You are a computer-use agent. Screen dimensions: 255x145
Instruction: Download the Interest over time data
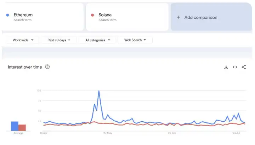226,67
